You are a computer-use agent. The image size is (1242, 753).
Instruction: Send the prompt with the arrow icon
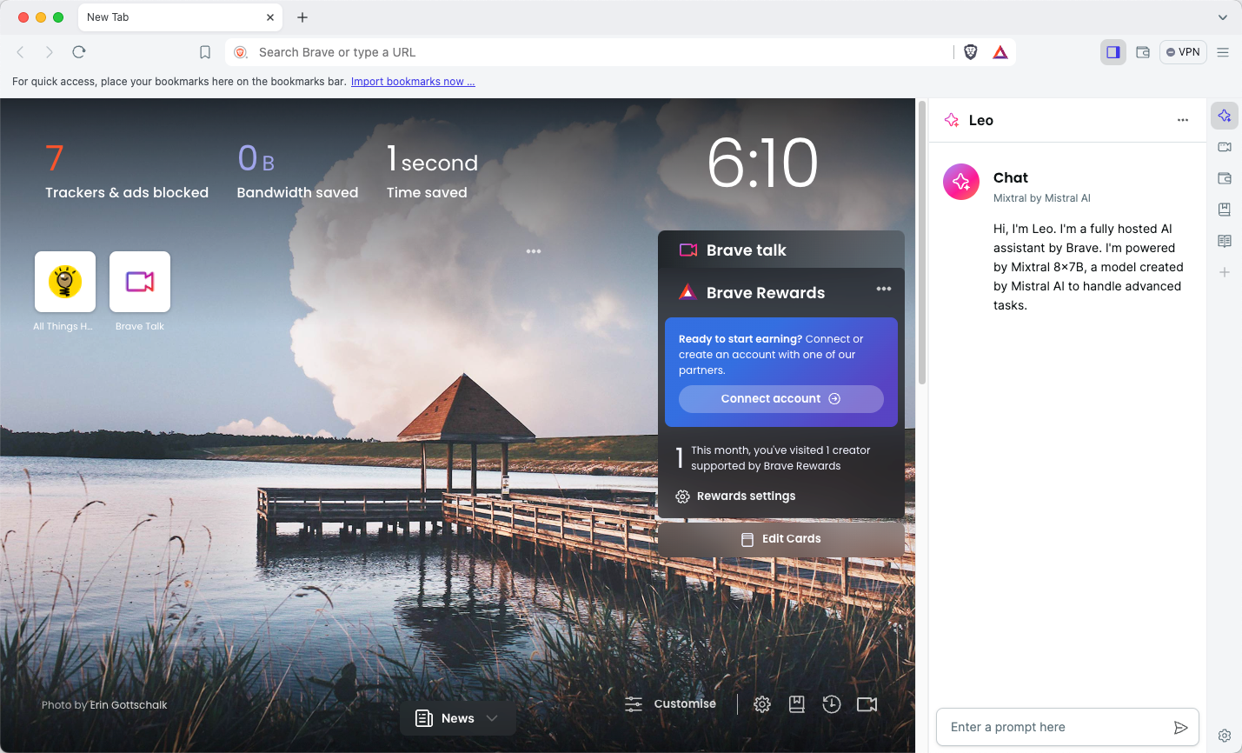(1181, 728)
